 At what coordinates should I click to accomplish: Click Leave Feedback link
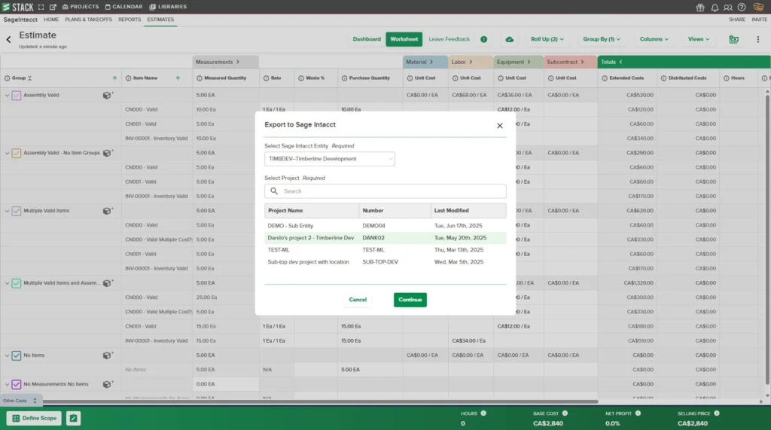coord(449,39)
